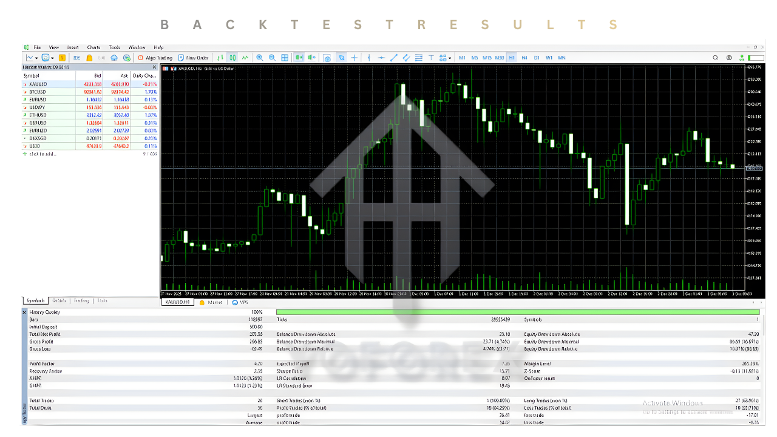
Task: Switch chart to line display
Action: (x=245, y=58)
